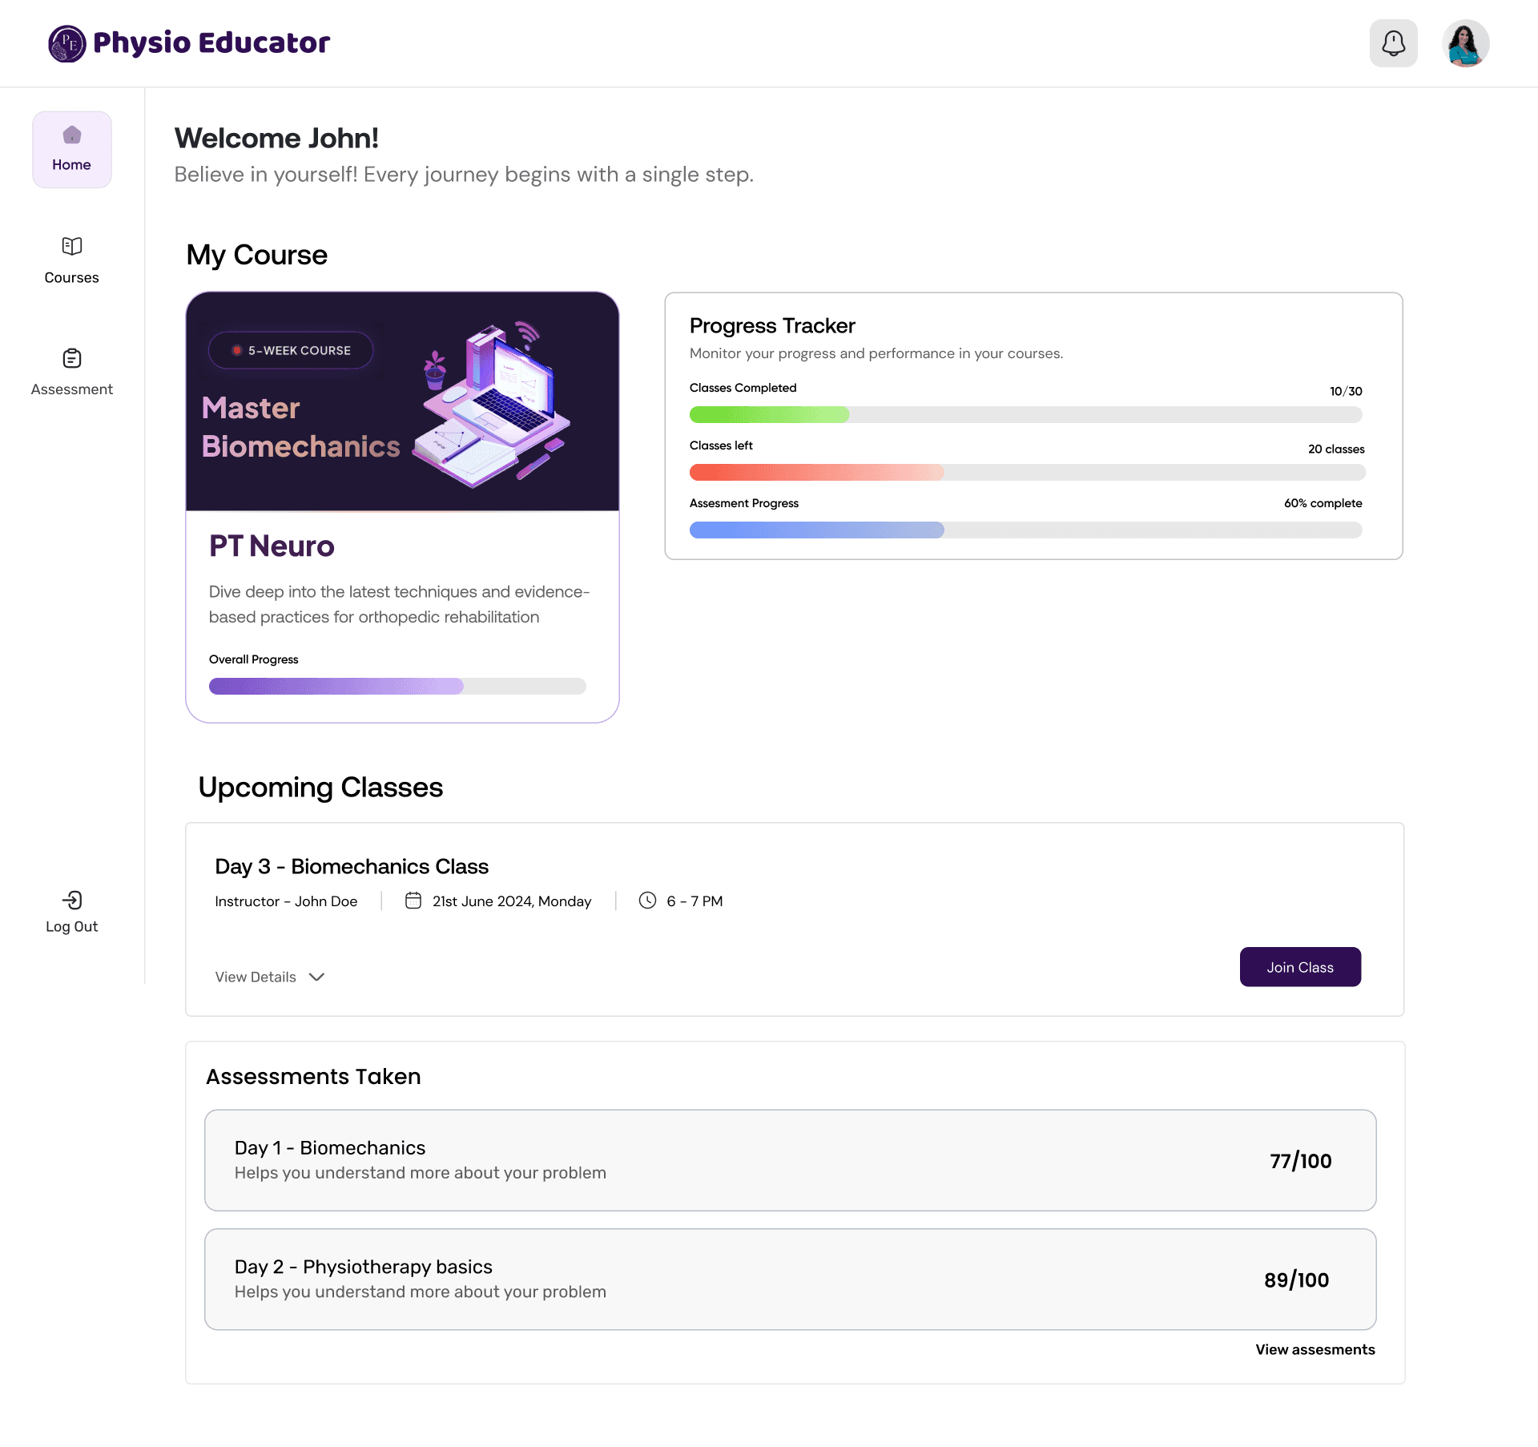The image size is (1538, 1447).
Task: Open the user profile avatar
Action: pos(1465,43)
